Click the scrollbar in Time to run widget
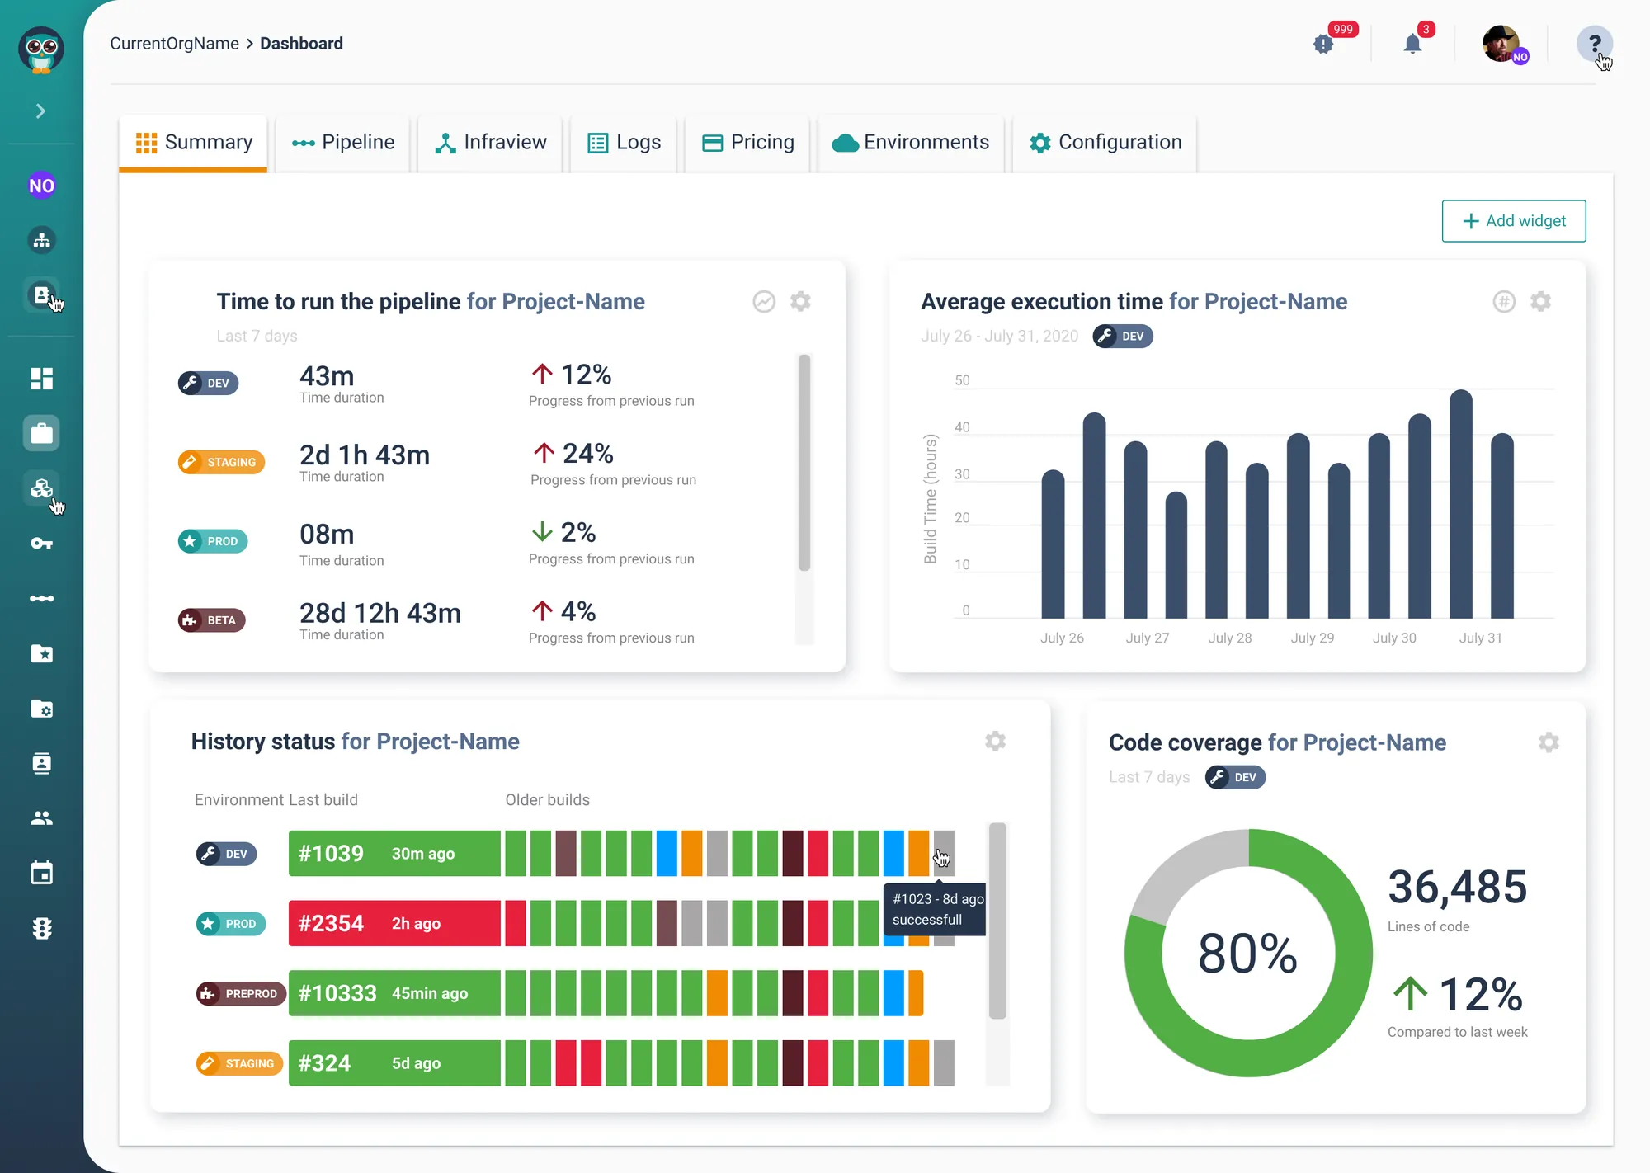This screenshot has width=1650, height=1173. coord(804,463)
